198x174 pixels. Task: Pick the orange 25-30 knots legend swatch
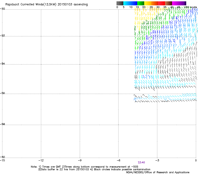click(x=155, y=3)
